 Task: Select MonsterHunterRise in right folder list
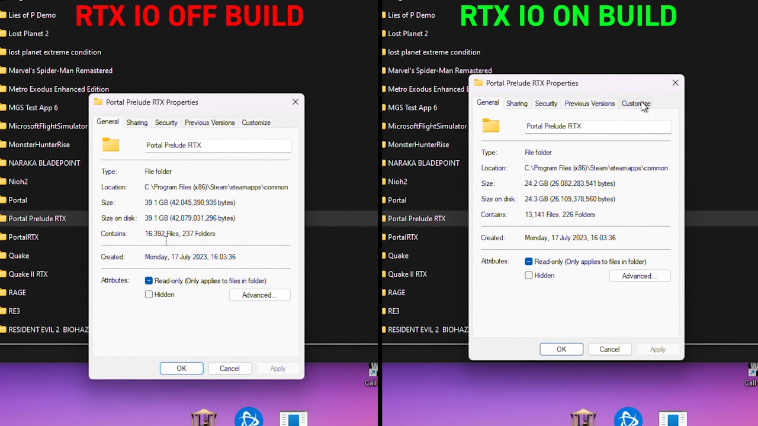[419, 144]
